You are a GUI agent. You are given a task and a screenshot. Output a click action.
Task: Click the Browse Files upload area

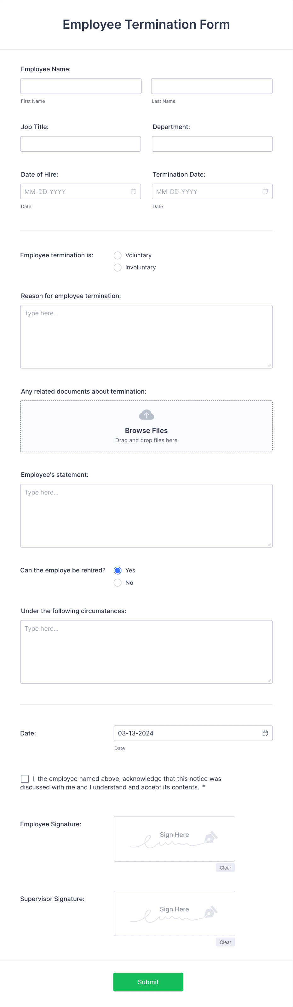pyautogui.click(x=146, y=426)
